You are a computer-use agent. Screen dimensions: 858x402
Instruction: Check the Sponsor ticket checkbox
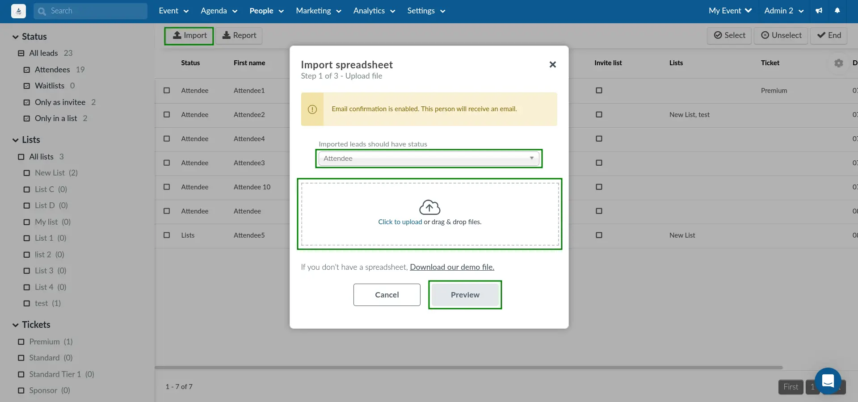click(21, 390)
